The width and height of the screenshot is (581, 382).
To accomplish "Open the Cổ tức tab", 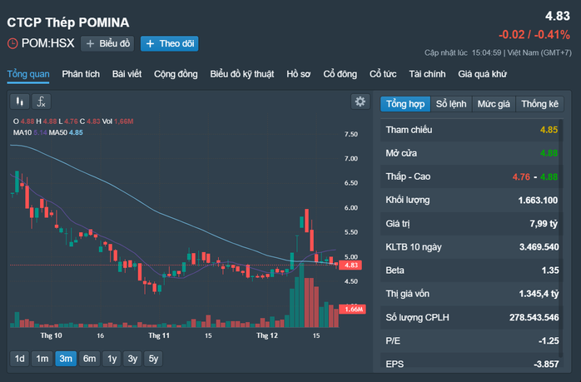I will [x=383, y=74].
